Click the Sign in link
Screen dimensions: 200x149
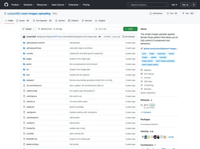174,5
